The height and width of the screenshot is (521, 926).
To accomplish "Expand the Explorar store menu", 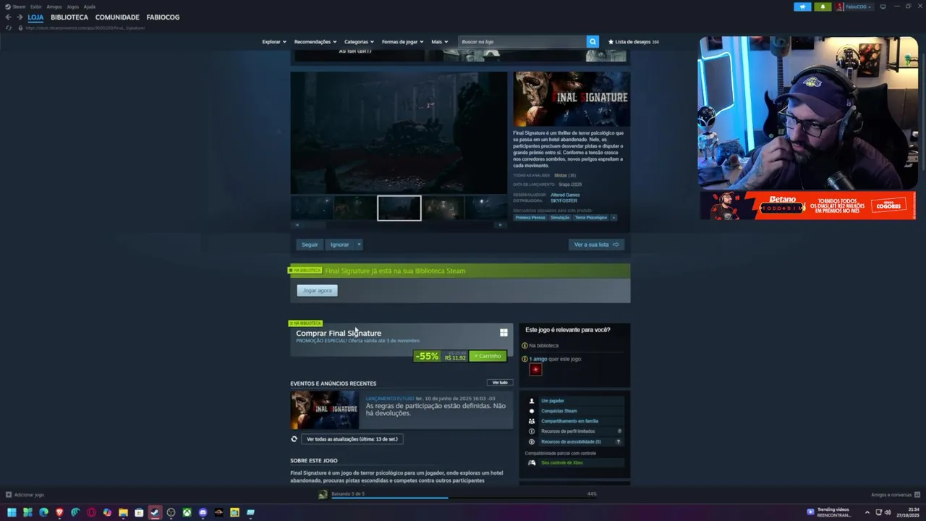I will (x=274, y=42).
